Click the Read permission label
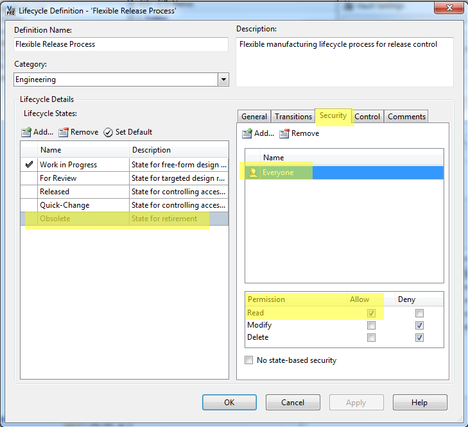The height and width of the screenshot is (427, 468). point(256,313)
